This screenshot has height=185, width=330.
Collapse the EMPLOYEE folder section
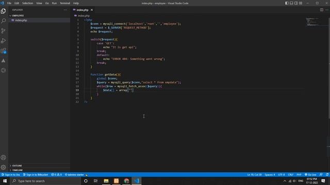pyautogui.click(x=18, y=15)
